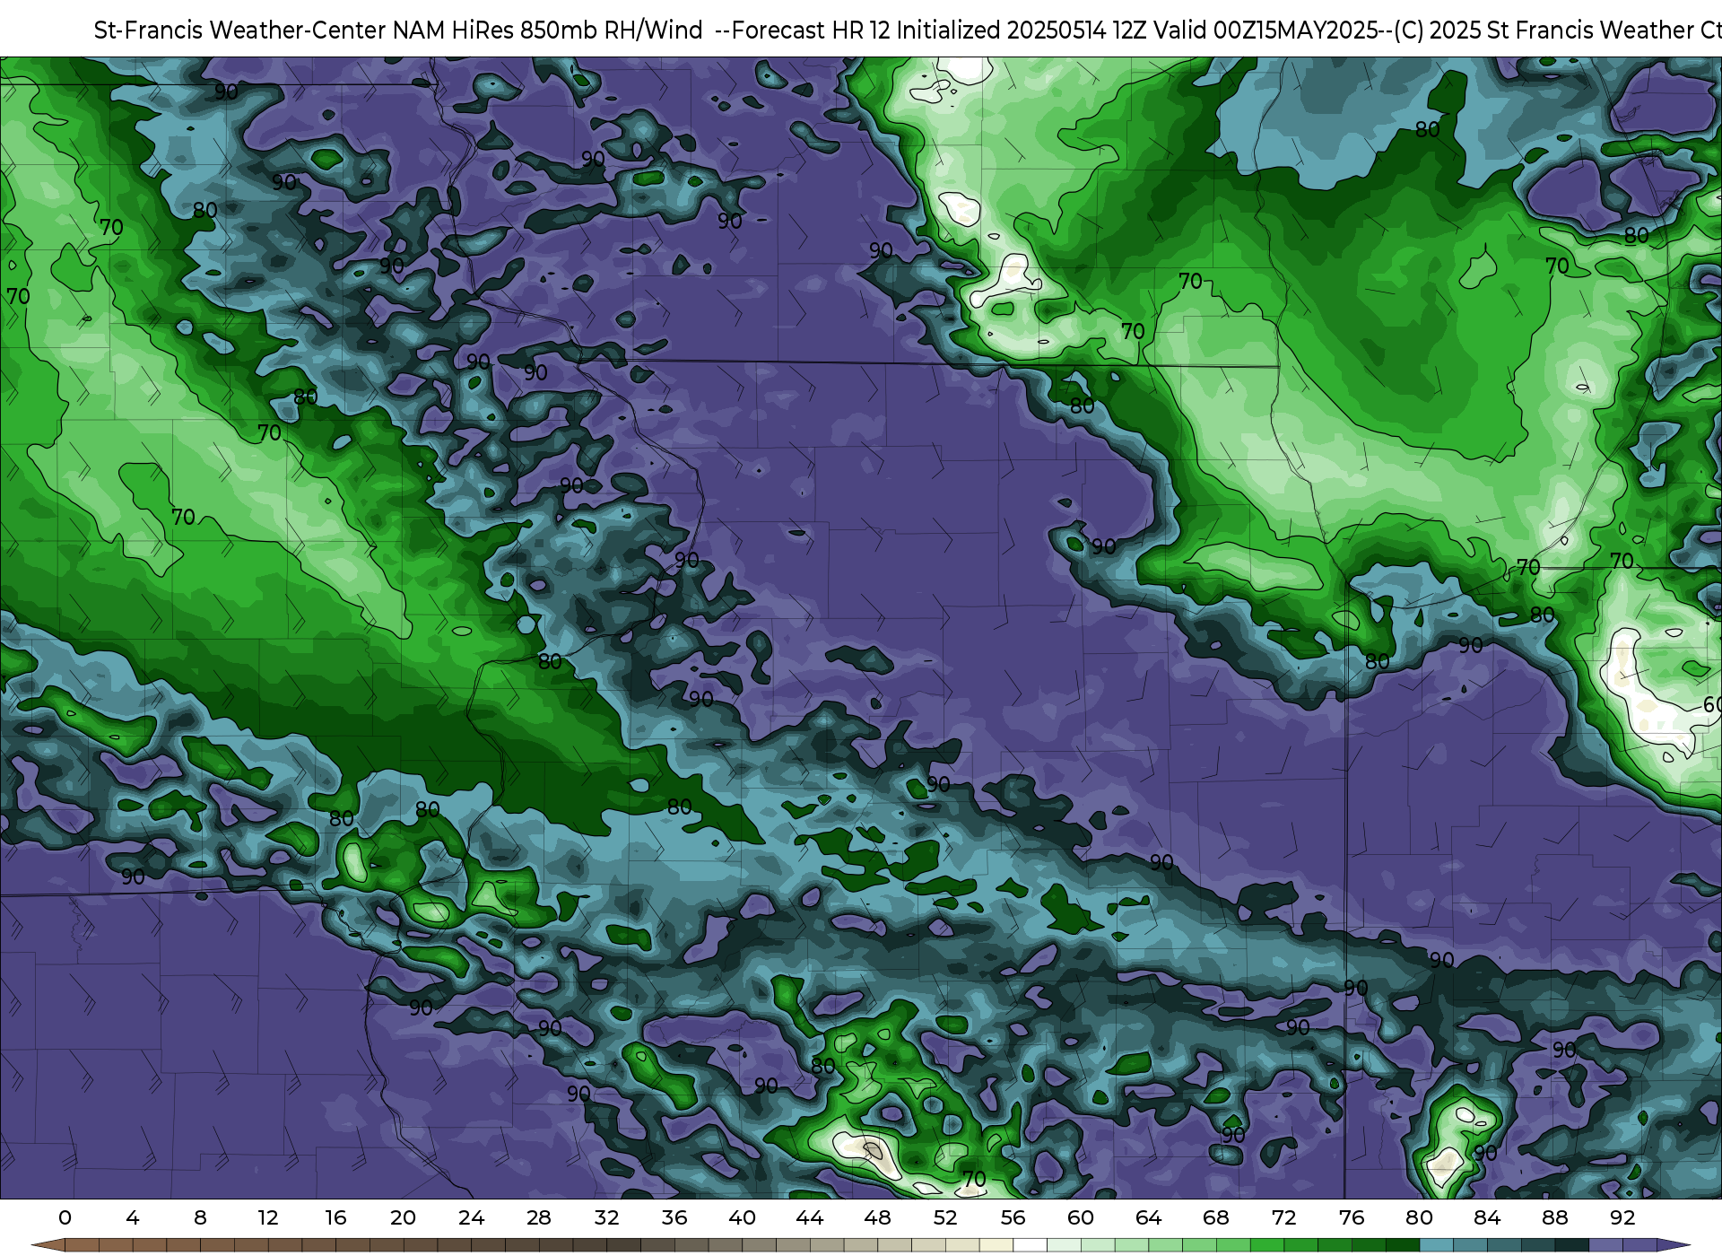Click the "36" color scale tick label

[x=674, y=1217]
